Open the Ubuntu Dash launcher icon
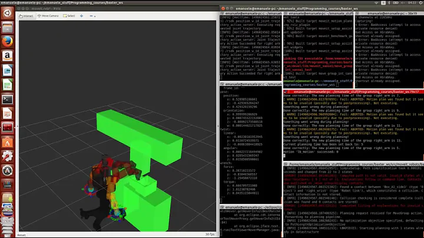This screenshot has height=238, width=424. pos(7,13)
